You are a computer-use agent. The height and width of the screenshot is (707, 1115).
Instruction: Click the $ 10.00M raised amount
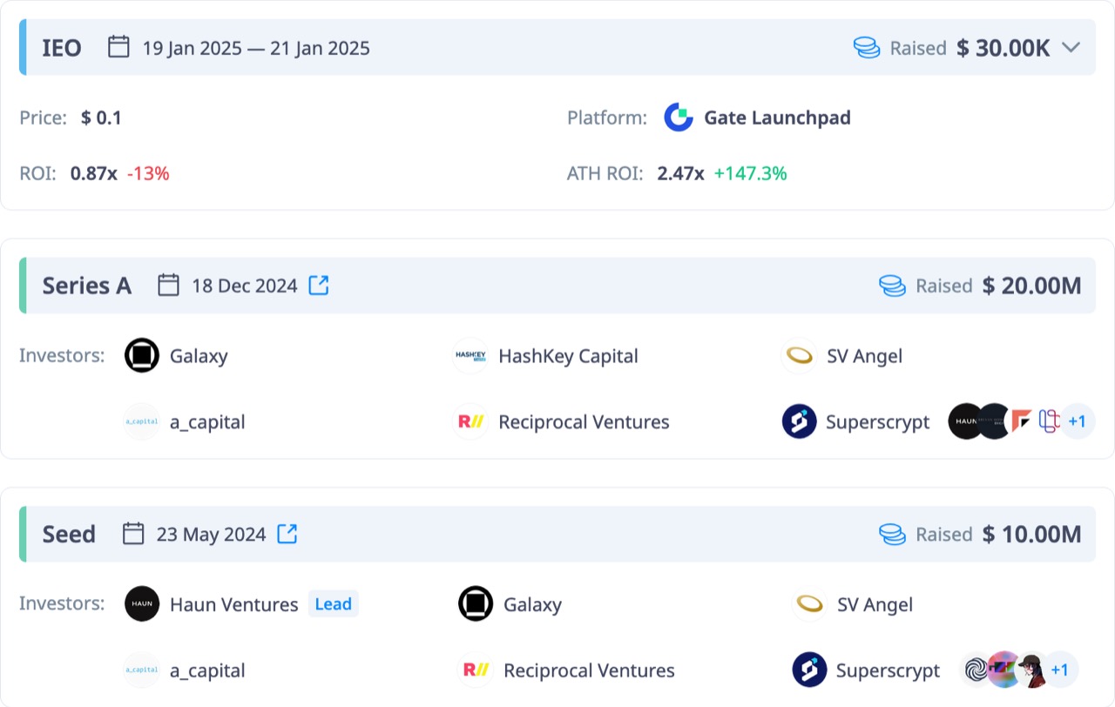tap(1032, 535)
